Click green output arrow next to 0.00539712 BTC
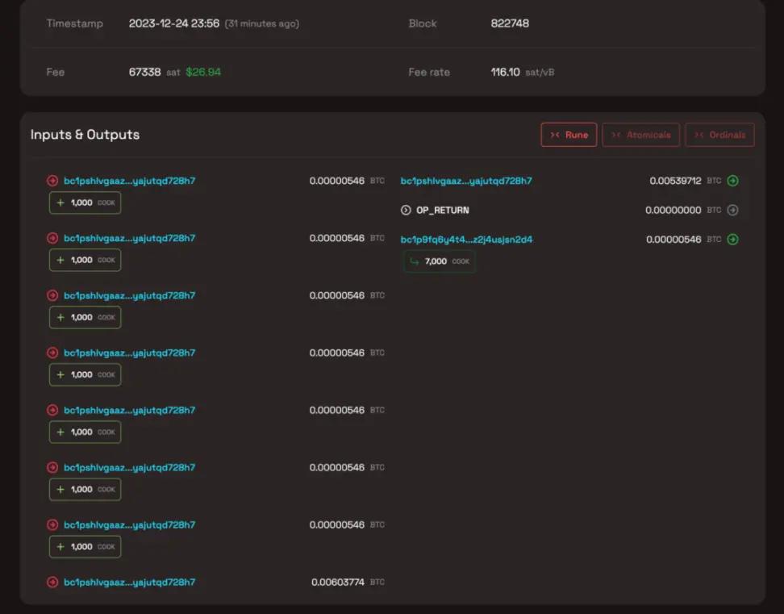The width and height of the screenshot is (784, 614). click(x=732, y=181)
